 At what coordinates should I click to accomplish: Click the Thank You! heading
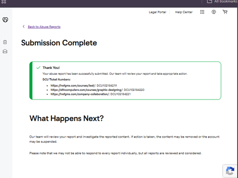[51, 68]
